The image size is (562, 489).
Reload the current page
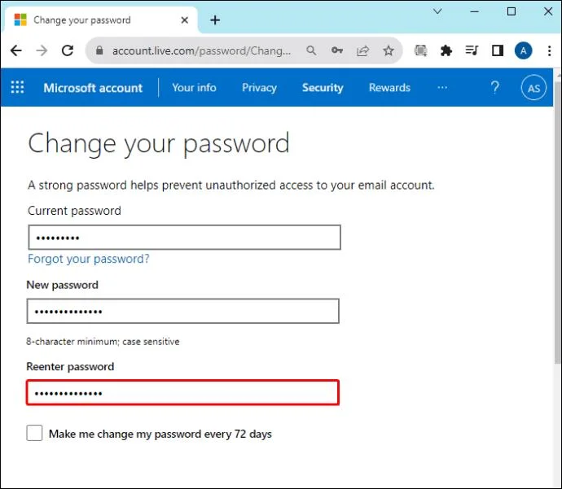click(x=68, y=50)
